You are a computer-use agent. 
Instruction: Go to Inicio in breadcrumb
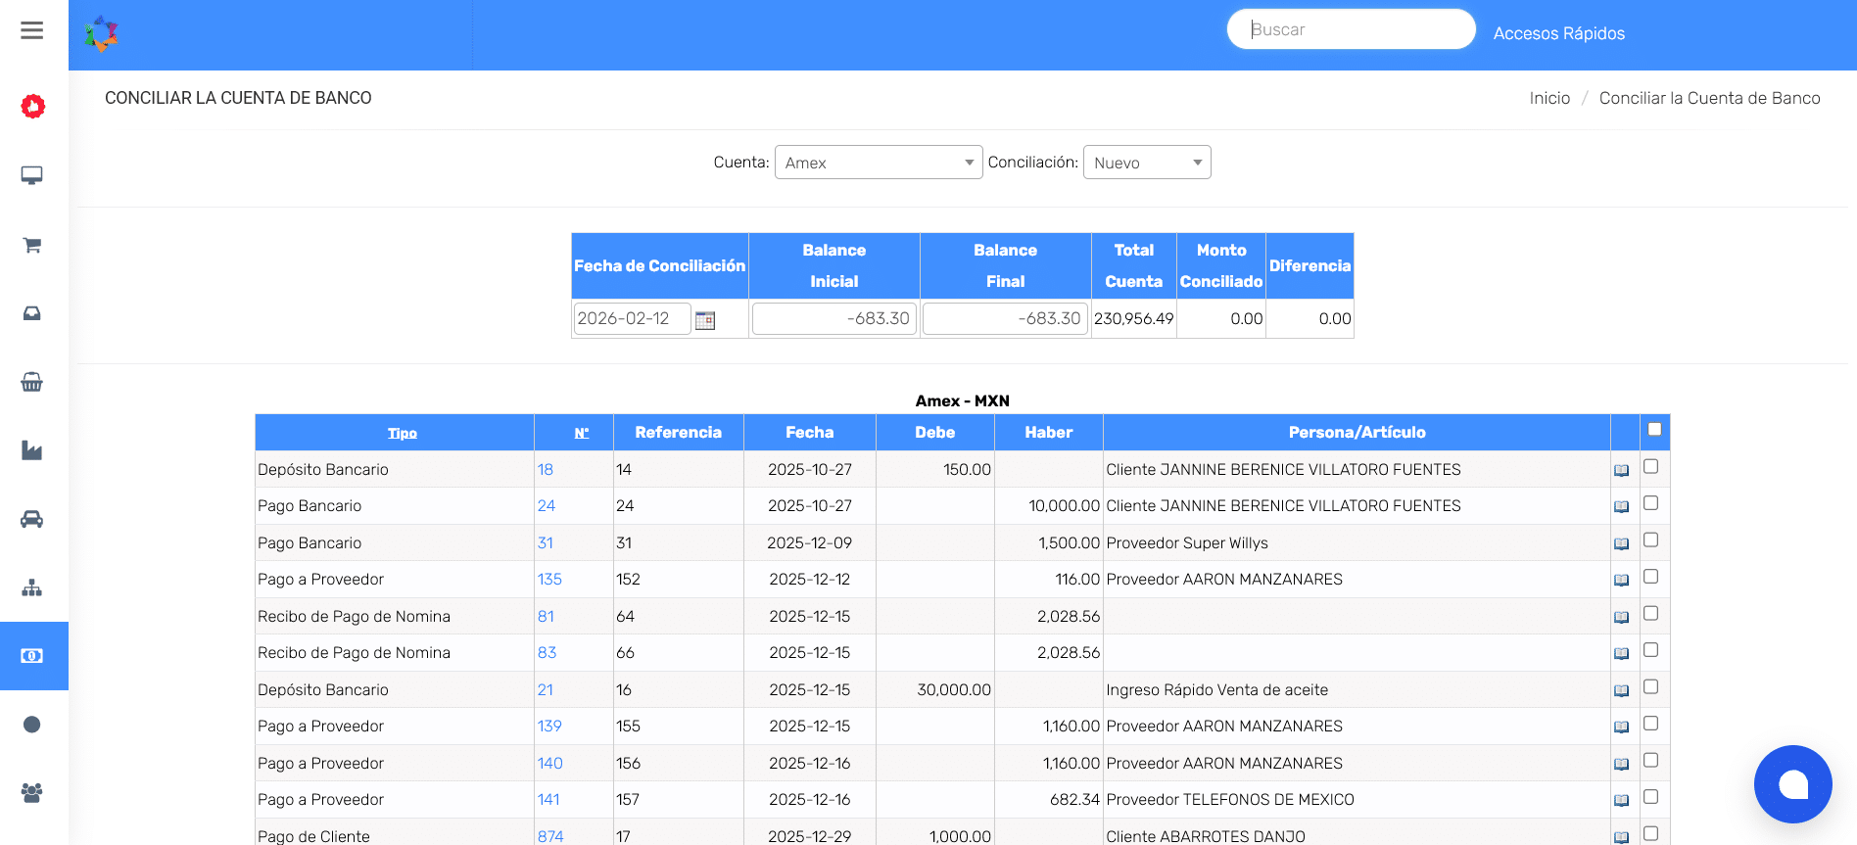(1549, 98)
